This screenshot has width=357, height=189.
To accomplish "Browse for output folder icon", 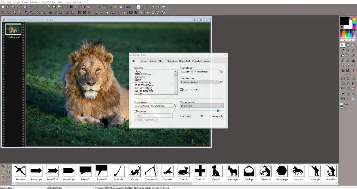I will click(x=175, y=106).
